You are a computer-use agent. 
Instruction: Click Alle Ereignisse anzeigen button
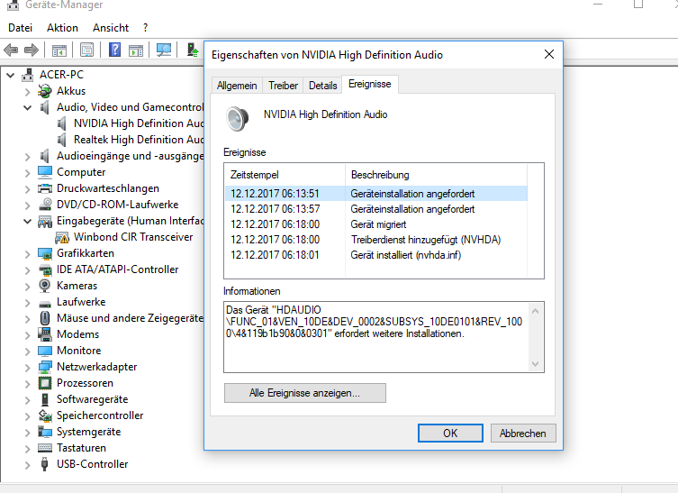tap(305, 393)
